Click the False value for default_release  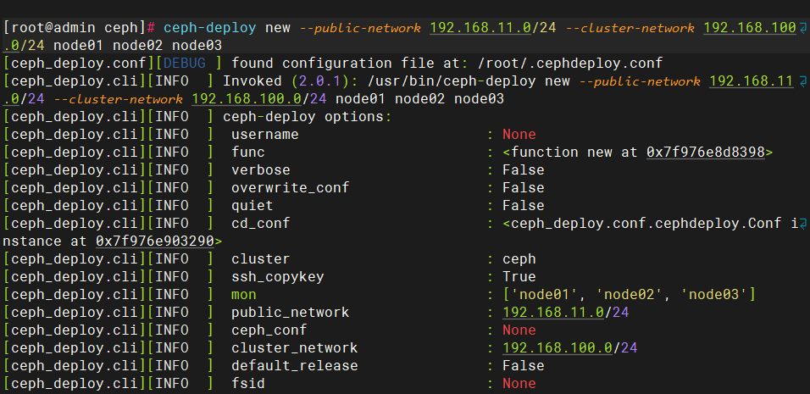tap(524, 365)
